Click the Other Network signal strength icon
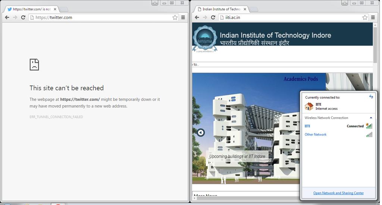Viewport: 382px width, 205px height. (x=369, y=134)
